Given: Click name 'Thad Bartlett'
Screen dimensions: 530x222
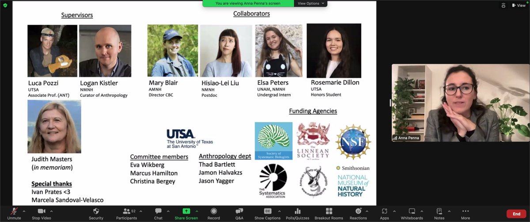Looking at the screenshot, I should 217,165.
